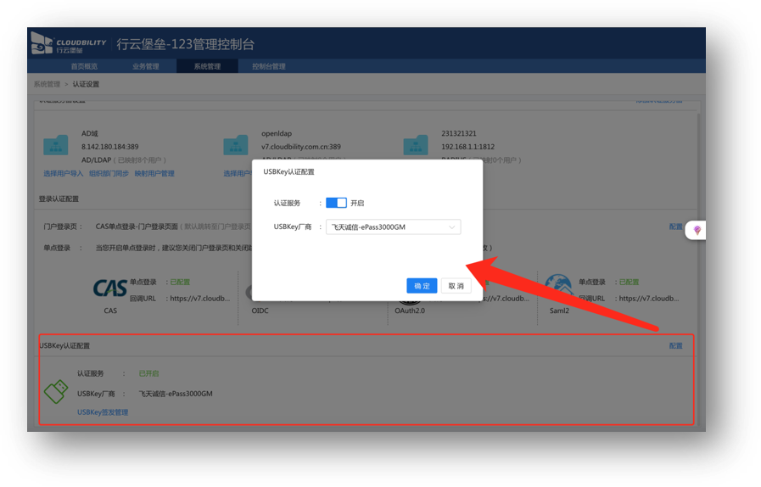Click the v7.cloudbility.com.cn:389 address text
761x487 pixels.
pos(301,147)
